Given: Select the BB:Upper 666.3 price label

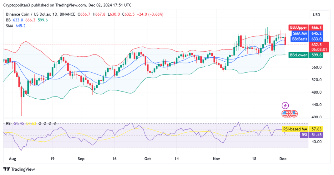Looking at the screenshot, I should [x=306, y=28].
